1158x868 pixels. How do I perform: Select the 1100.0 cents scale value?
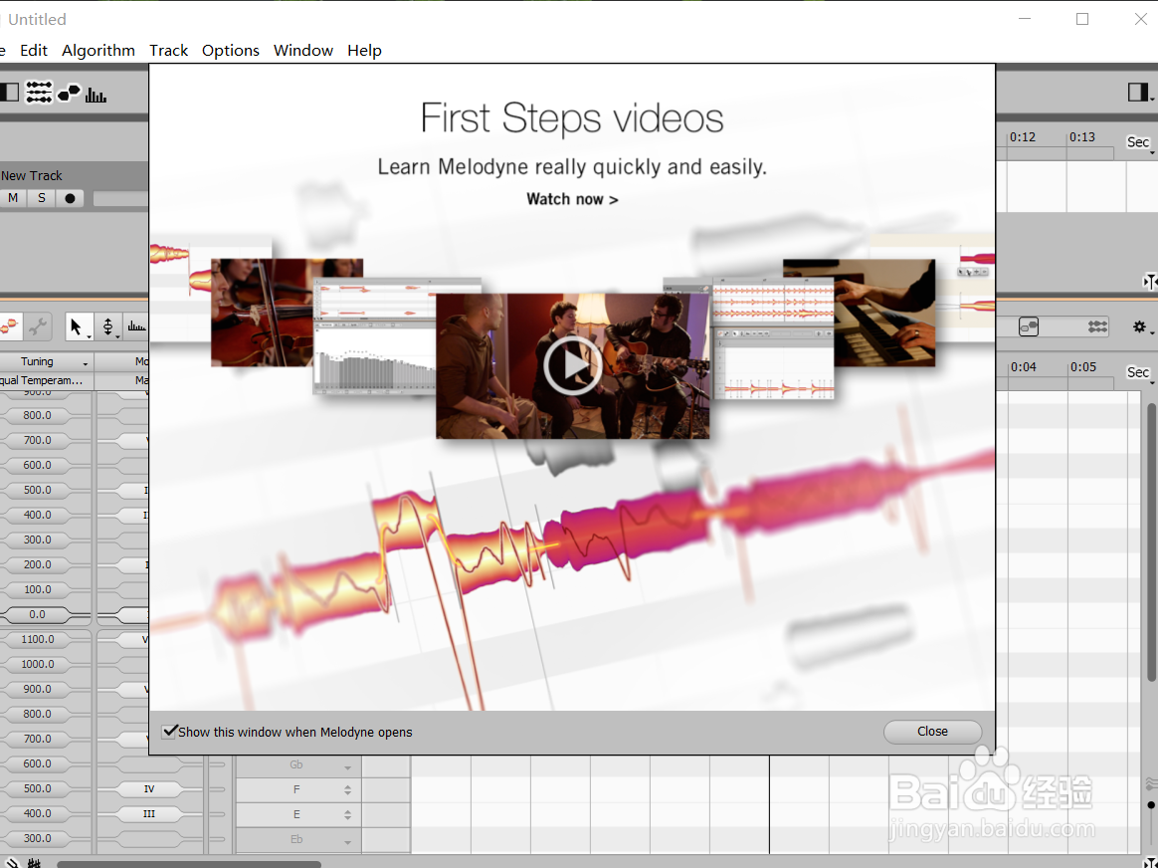tap(37, 639)
